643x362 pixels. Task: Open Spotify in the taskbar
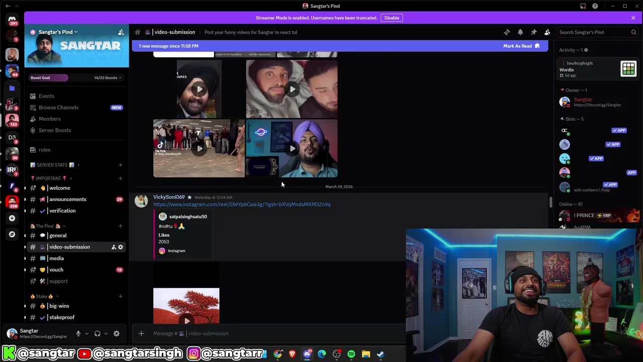351,354
